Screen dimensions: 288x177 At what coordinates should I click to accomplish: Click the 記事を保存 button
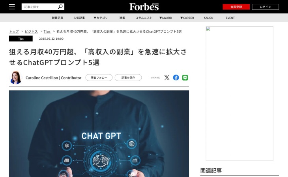128,77
